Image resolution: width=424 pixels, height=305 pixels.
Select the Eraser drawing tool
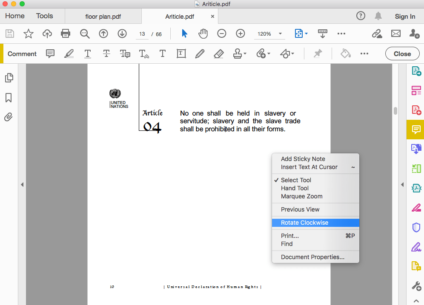(x=218, y=54)
